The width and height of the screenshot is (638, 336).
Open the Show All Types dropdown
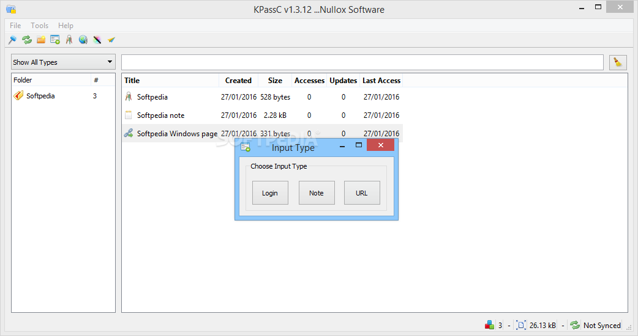coord(63,62)
